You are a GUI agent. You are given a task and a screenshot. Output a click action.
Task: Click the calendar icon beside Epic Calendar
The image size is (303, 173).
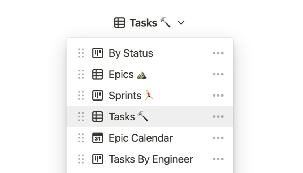[x=97, y=138]
